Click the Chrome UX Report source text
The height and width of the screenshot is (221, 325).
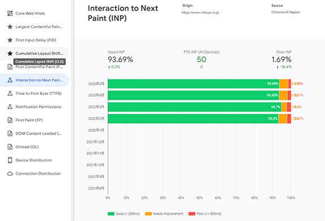(285, 12)
